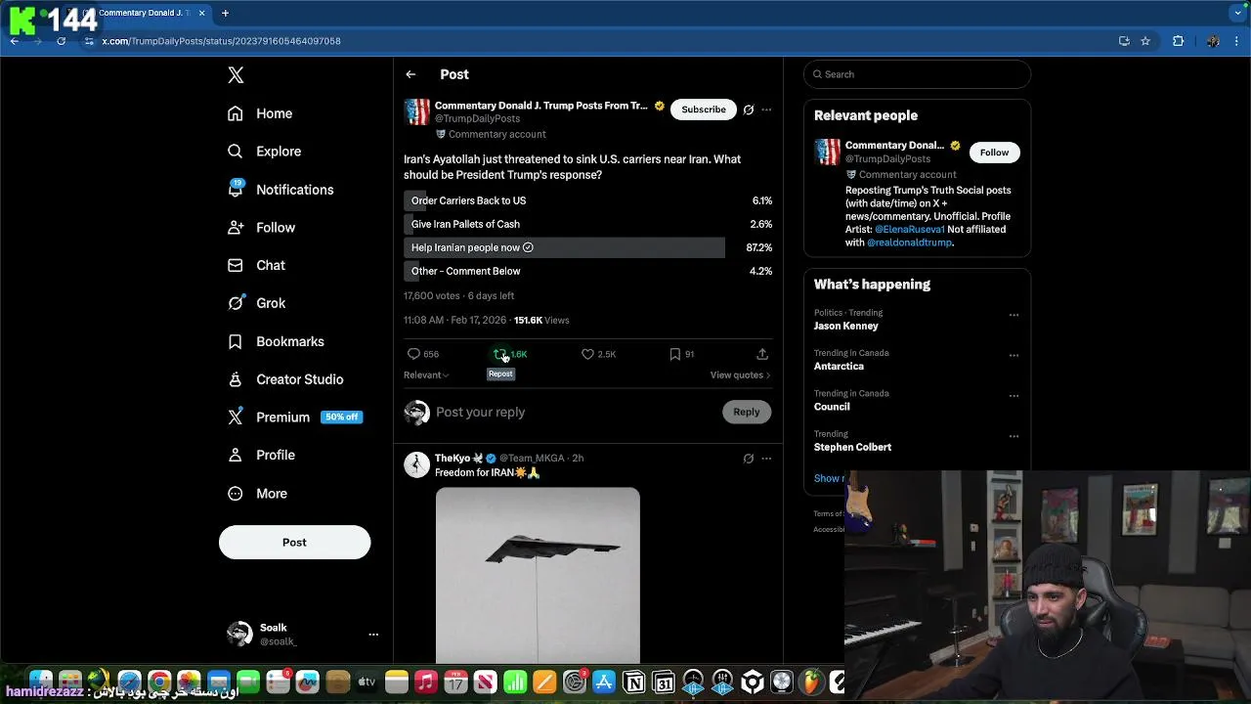
Task: Launch FL Studio from the dock
Action: (811, 682)
